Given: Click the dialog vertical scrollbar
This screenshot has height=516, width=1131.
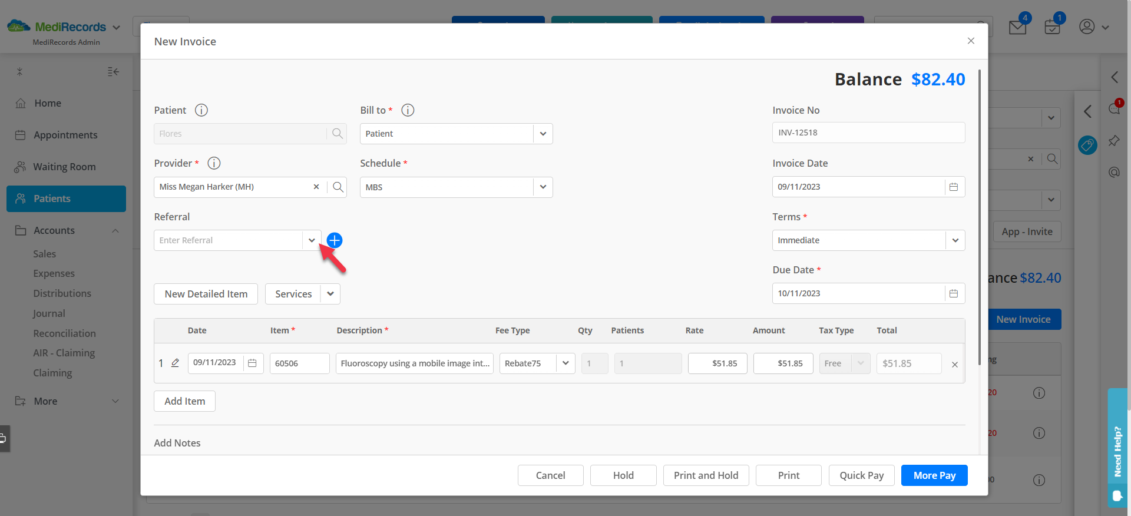Looking at the screenshot, I should [x=980, y=218].
